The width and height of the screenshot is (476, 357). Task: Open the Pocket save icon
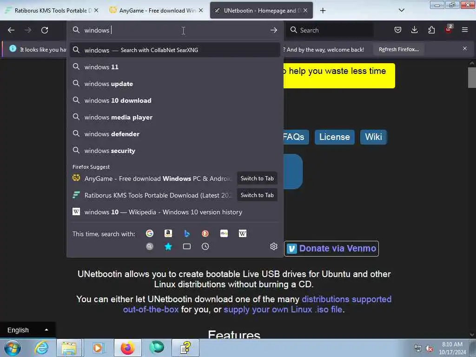[398, 30]
